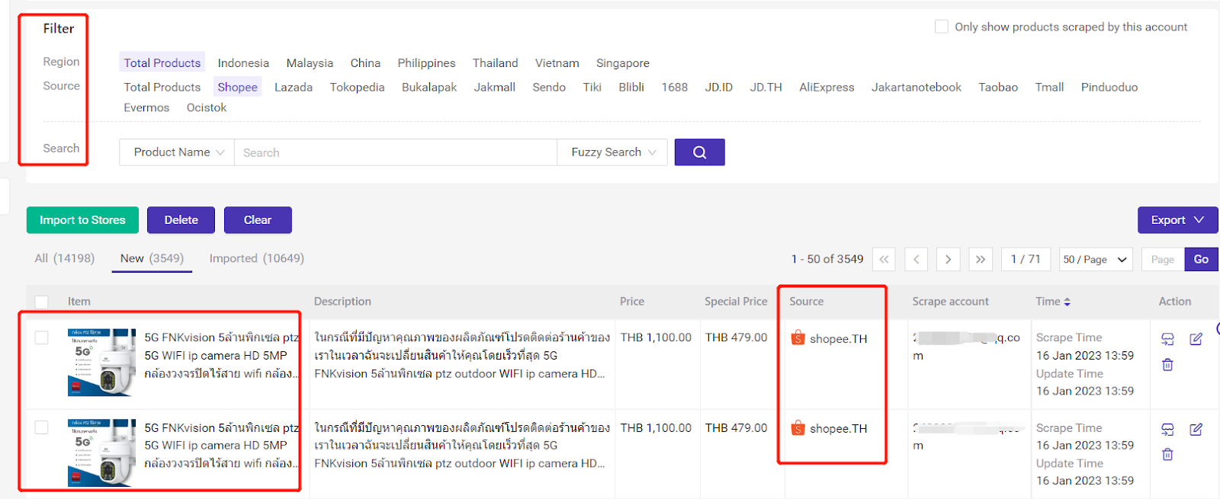This screenshot has height=499, width=1220.
Task: Select checkbox of first product row
Action: click(42, 337)
